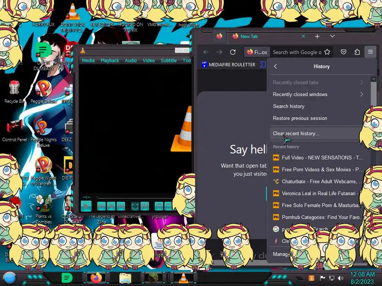Image resolution: width=382 pixels, height=286 pixels.
Task: Open File Explorer on taskbar
Action: [x=125, y=278]
